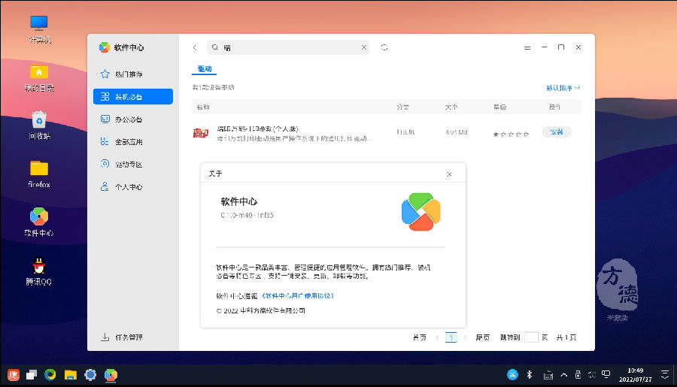Open 软件中心 desktop shortcut
677x387 pixels.
[39, 222]
